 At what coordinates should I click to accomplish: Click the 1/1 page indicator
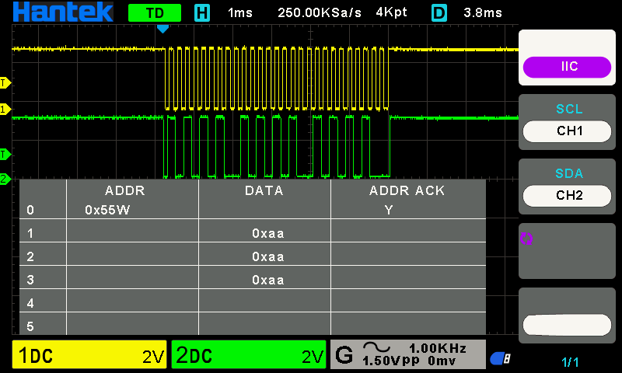[x=570, y=362]
